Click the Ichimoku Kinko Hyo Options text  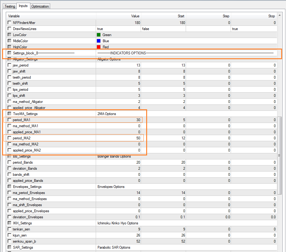[x=118, y=223]
